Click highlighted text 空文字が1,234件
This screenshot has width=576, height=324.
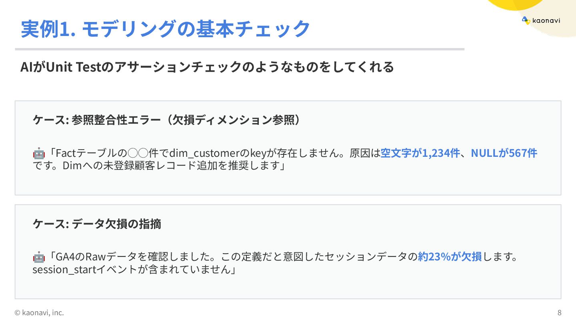(x=420, y=153)
